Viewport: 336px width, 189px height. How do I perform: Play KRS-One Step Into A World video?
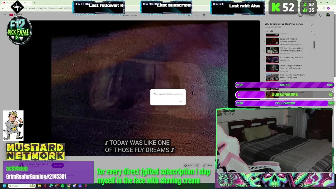pyautogui.click(x=289, y=51)
